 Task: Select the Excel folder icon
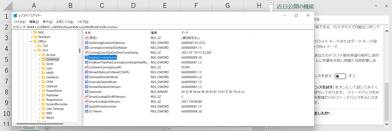click(43, 64)
